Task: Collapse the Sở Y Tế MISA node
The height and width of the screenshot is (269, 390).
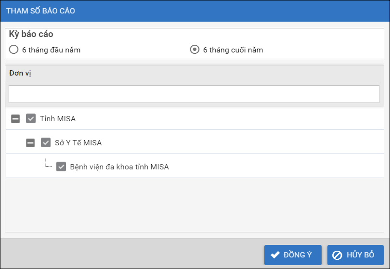Action: [30, 142]
